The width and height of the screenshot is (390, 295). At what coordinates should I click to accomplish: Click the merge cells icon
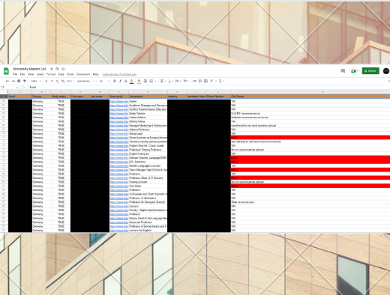tap(151, 81)
